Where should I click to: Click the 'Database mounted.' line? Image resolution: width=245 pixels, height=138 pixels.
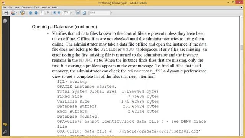[x=78, y=117]
